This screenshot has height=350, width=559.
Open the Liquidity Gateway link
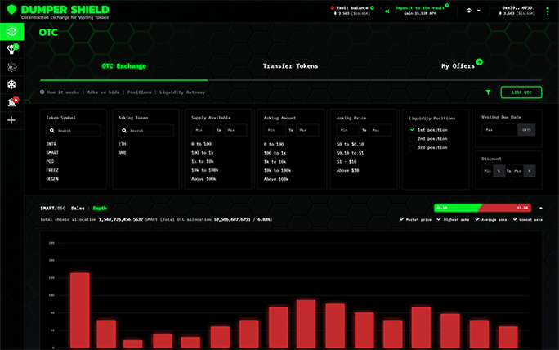pyautogui.click(x=182, y=92)
